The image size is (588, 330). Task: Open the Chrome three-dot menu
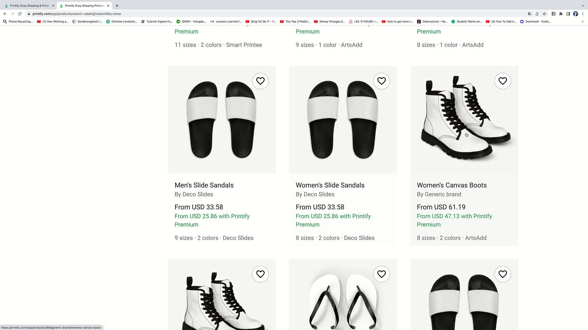(x=583, y=14)
